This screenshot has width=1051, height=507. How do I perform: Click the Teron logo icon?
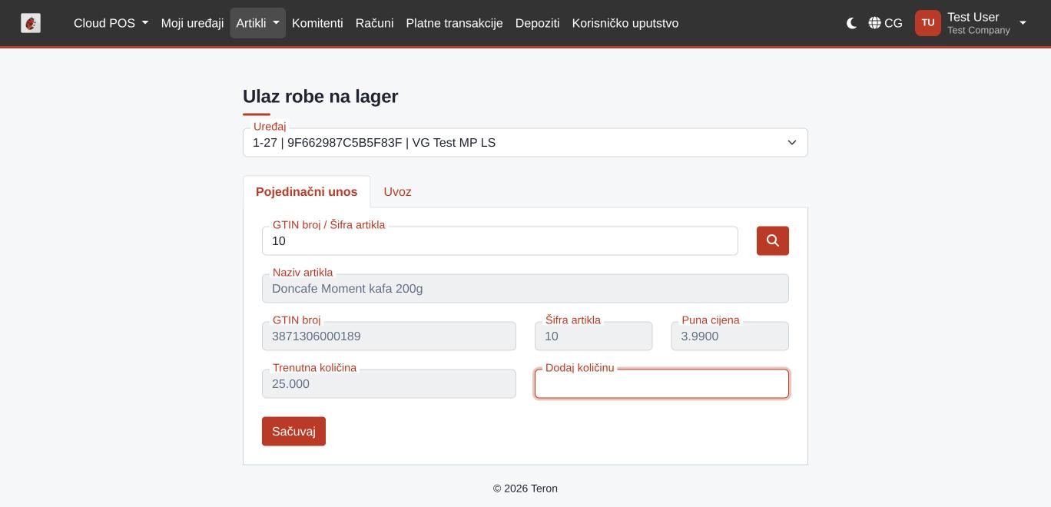point(31,23)
